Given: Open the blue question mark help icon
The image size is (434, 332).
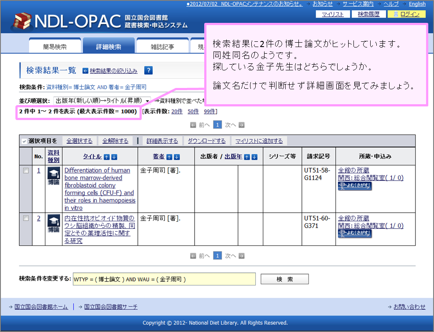Looking at the screenshot, I should [148, 70].
